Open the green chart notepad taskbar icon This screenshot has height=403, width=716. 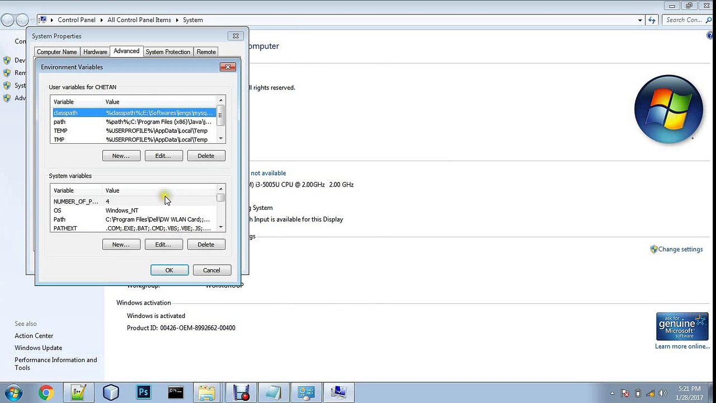click(x=78, y=393)
